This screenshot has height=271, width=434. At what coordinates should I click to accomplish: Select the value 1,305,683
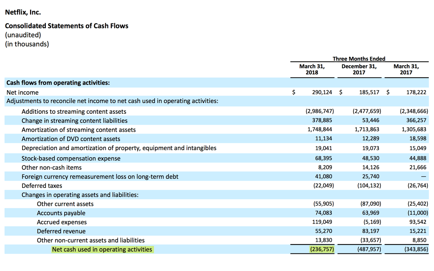point(414,129)
